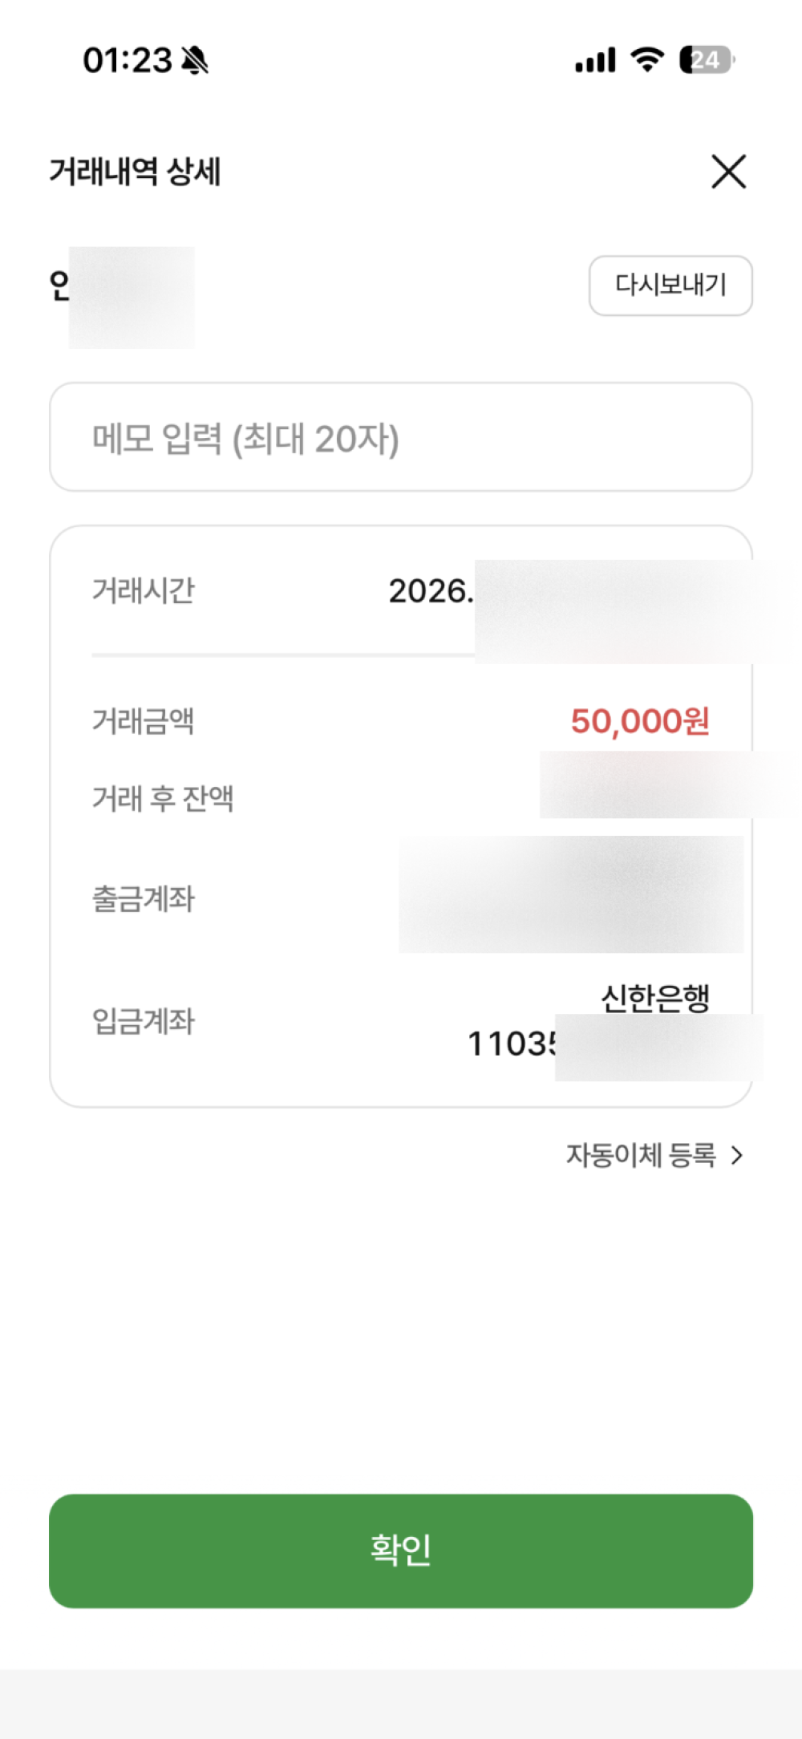Select the account number starting with 11035
This screenshot has height=1739, width=802.
512,1044
